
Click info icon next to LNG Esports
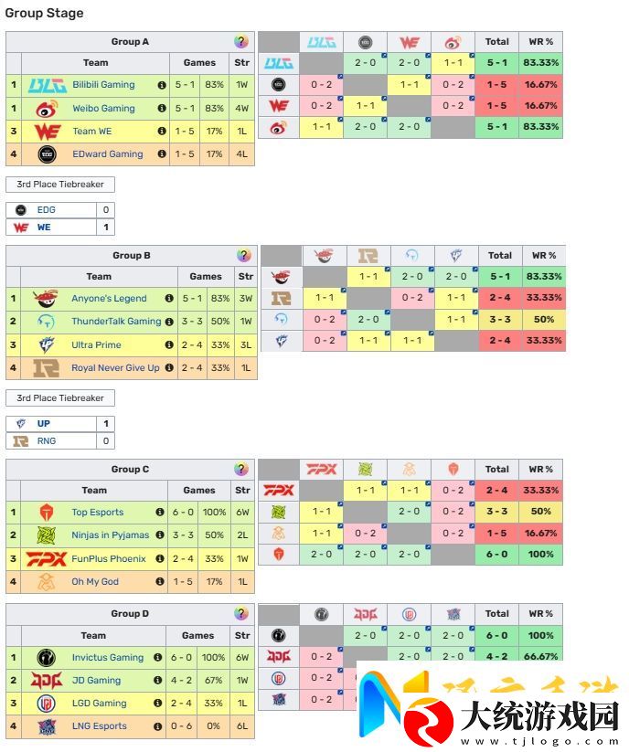pyautogui.click(x=157, y=726)
